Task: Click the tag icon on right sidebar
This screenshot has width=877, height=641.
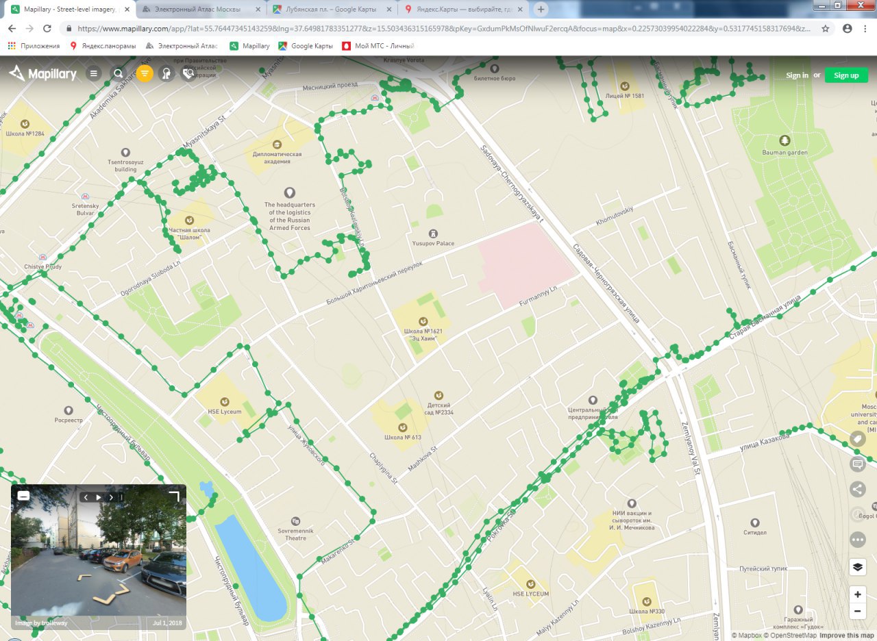Action: pyautogui.click(x=857, y=438)
